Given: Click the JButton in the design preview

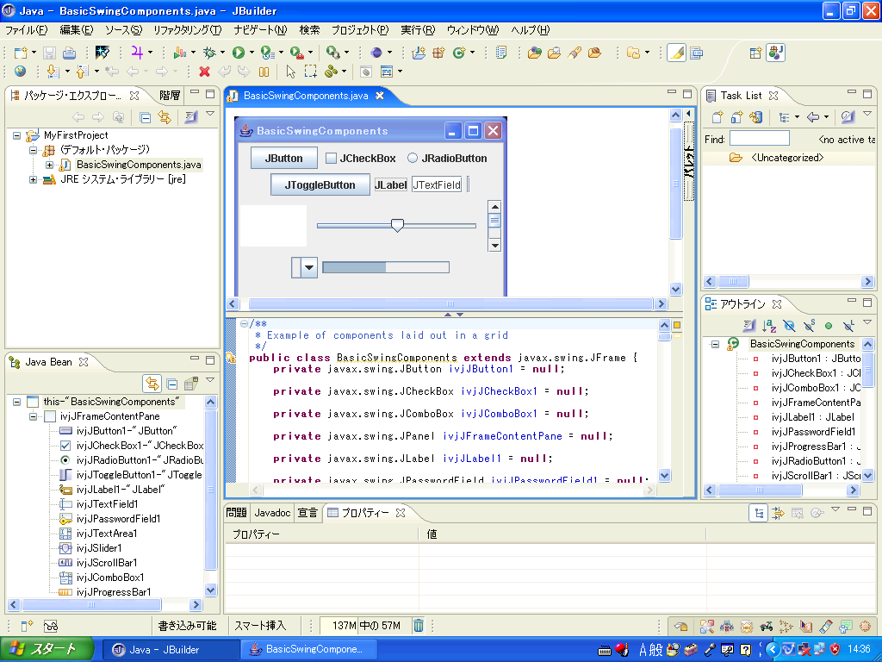Looking at the screenshot, I should (283, 158).
